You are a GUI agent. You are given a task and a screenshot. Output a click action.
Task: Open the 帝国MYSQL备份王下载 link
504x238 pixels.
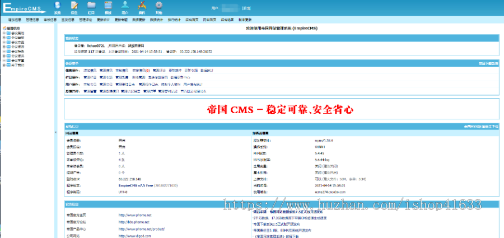[481, 127]
